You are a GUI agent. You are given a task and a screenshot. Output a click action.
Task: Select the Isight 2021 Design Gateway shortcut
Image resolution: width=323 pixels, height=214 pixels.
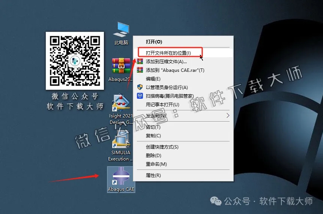point(121,109)
